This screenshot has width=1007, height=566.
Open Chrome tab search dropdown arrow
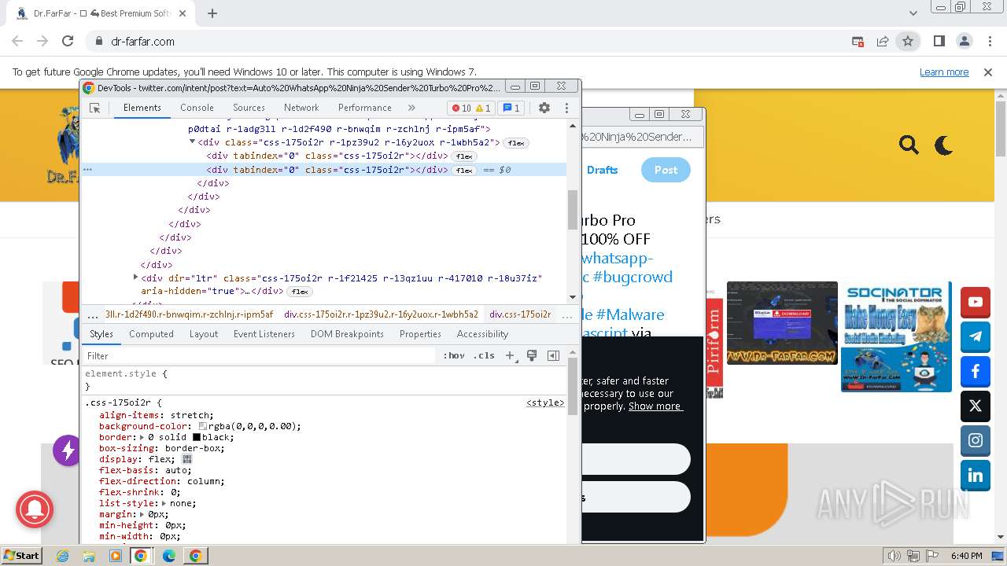tap(913, 13)
